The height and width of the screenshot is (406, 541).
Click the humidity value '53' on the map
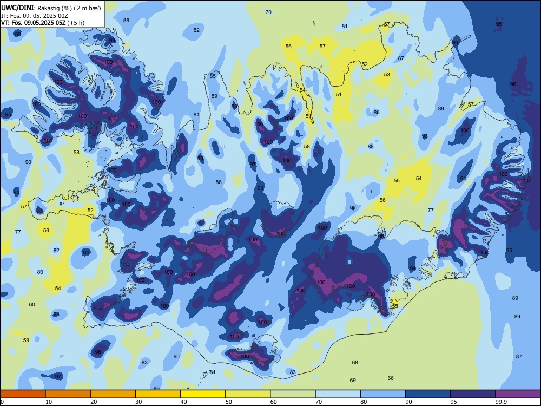(x=387, y=74)
